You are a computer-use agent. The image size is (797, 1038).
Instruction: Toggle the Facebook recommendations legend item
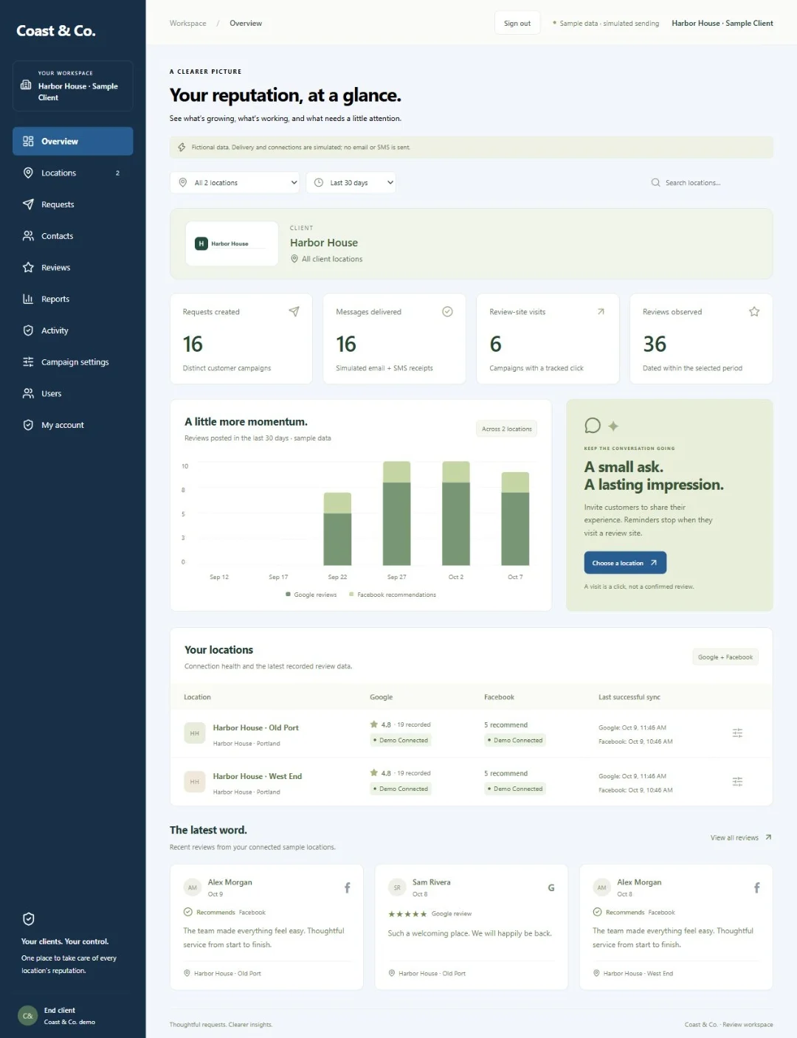(393, 594)
